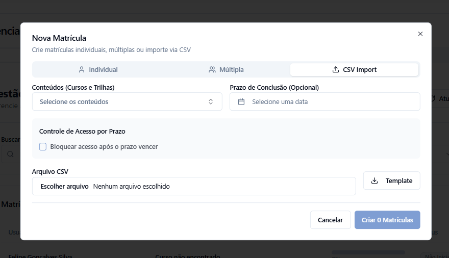Viewport: 449px width, 258px height.
Task: Enable Bloquear acesso após o prazo vencer
Action: [x=43, y=147]
